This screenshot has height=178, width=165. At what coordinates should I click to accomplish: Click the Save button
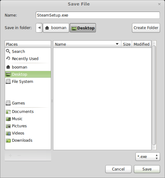coord(147,169)
